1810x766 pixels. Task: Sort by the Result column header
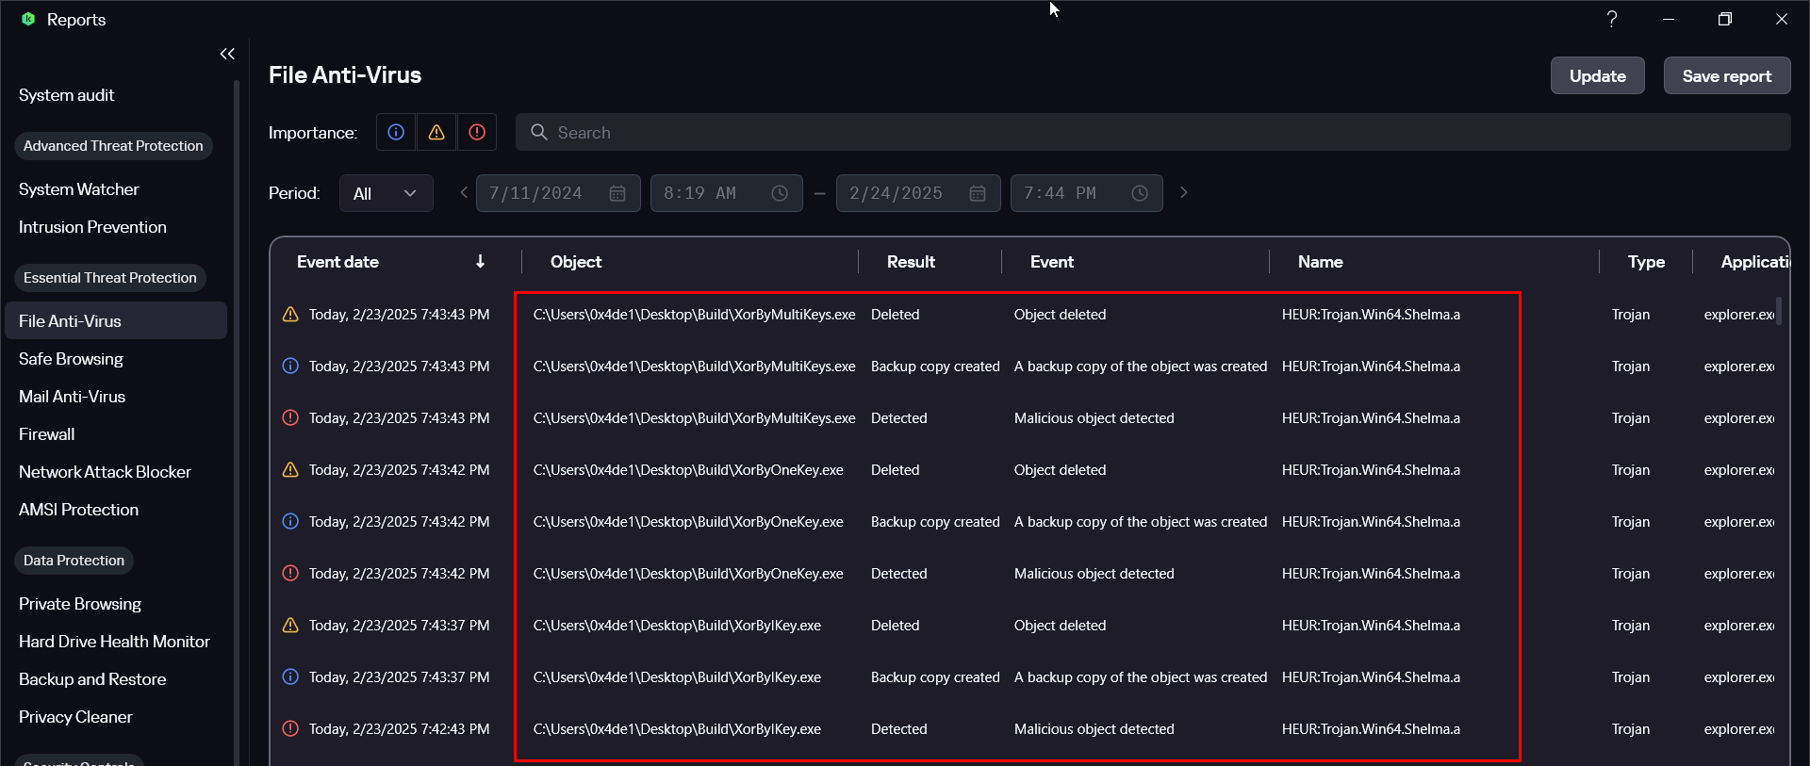(911, 262)
